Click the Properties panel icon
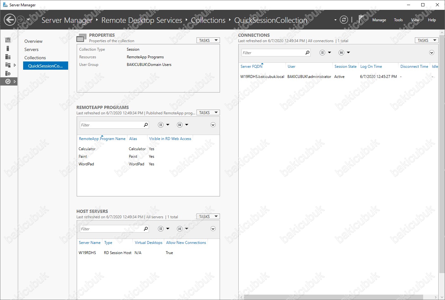Viewport: 445px width, 300px height. [81, 38]
